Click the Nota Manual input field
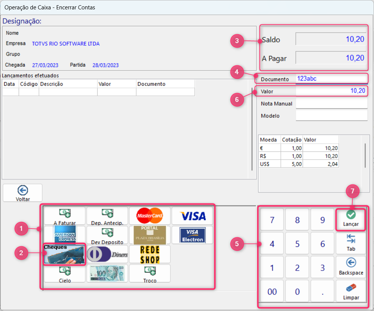The image size is (374, 311). tap(331, 103)
